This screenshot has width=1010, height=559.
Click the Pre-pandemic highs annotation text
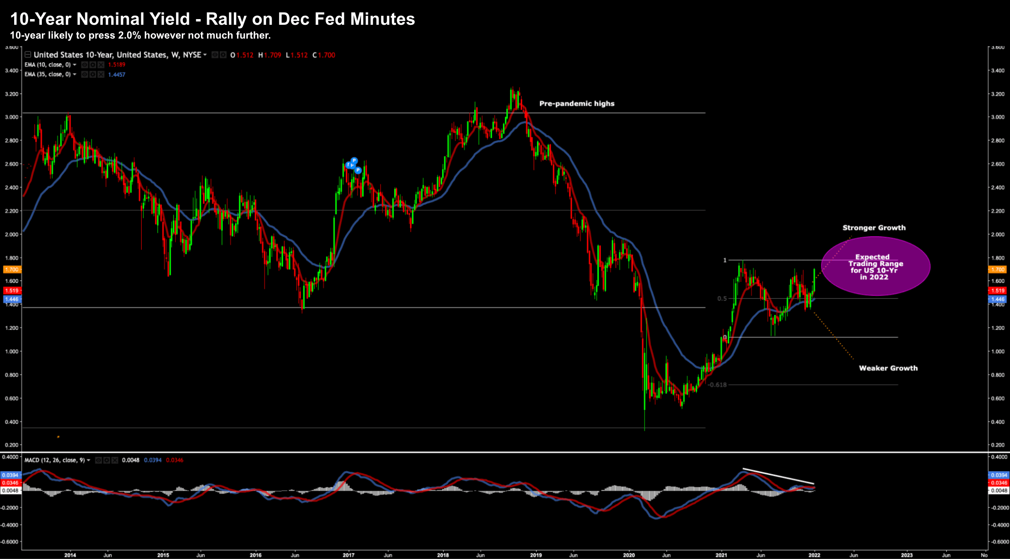point(577,104)
